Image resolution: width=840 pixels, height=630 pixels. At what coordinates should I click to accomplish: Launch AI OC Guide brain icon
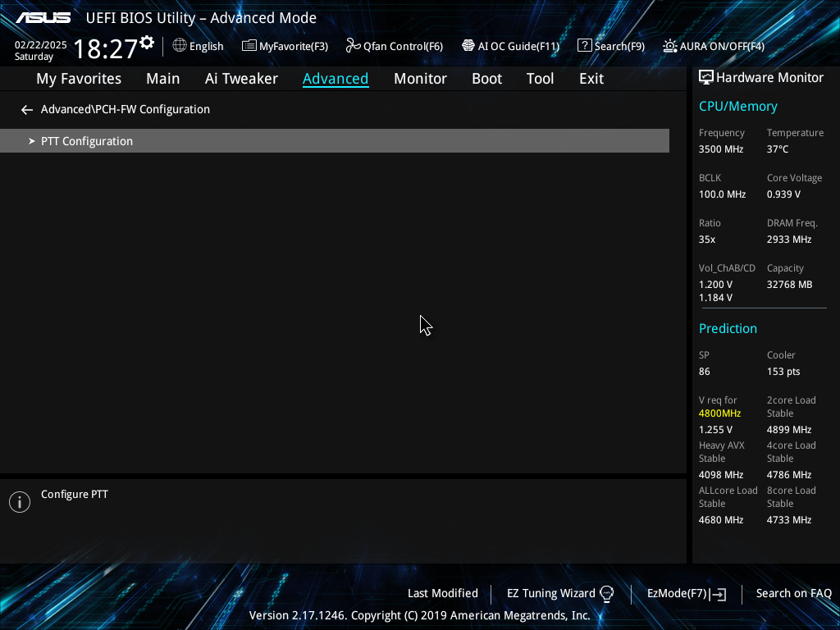coord(468,46)
